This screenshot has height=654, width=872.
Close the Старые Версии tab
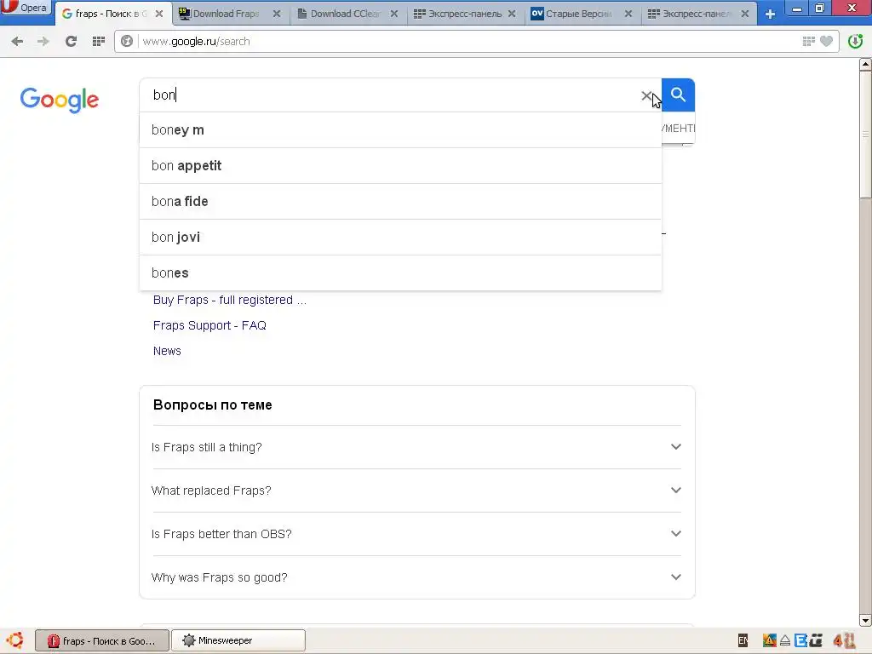628,14
